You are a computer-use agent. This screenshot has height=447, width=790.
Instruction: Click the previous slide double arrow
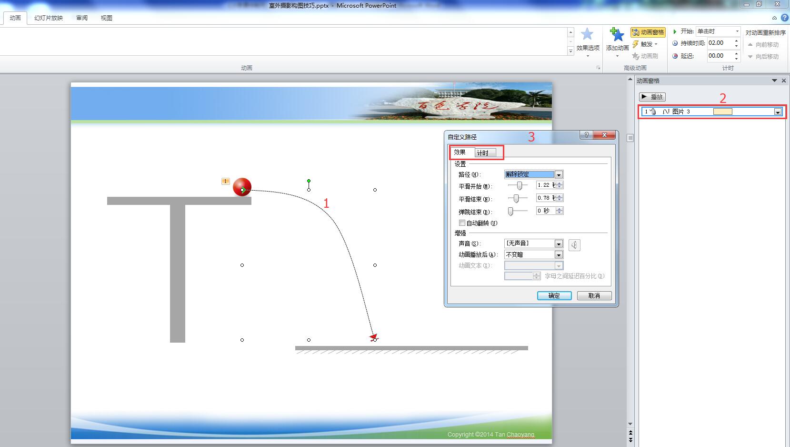tap(630, 433)
